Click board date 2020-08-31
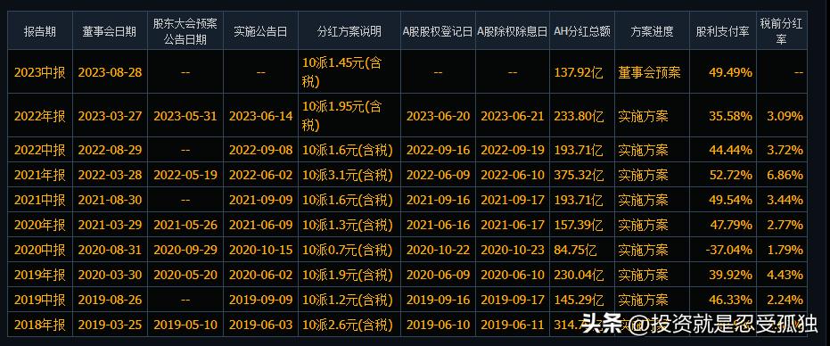830x346 pixels. pyautogui.click(x=110, y=250)
